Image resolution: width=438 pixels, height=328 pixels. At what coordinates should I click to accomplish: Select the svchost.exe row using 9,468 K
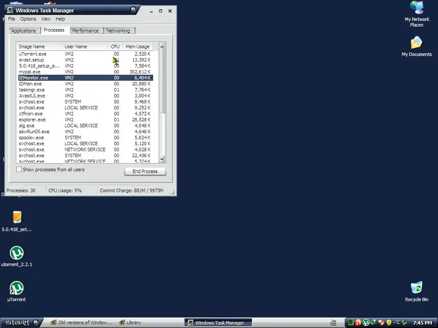pos(86,102)
